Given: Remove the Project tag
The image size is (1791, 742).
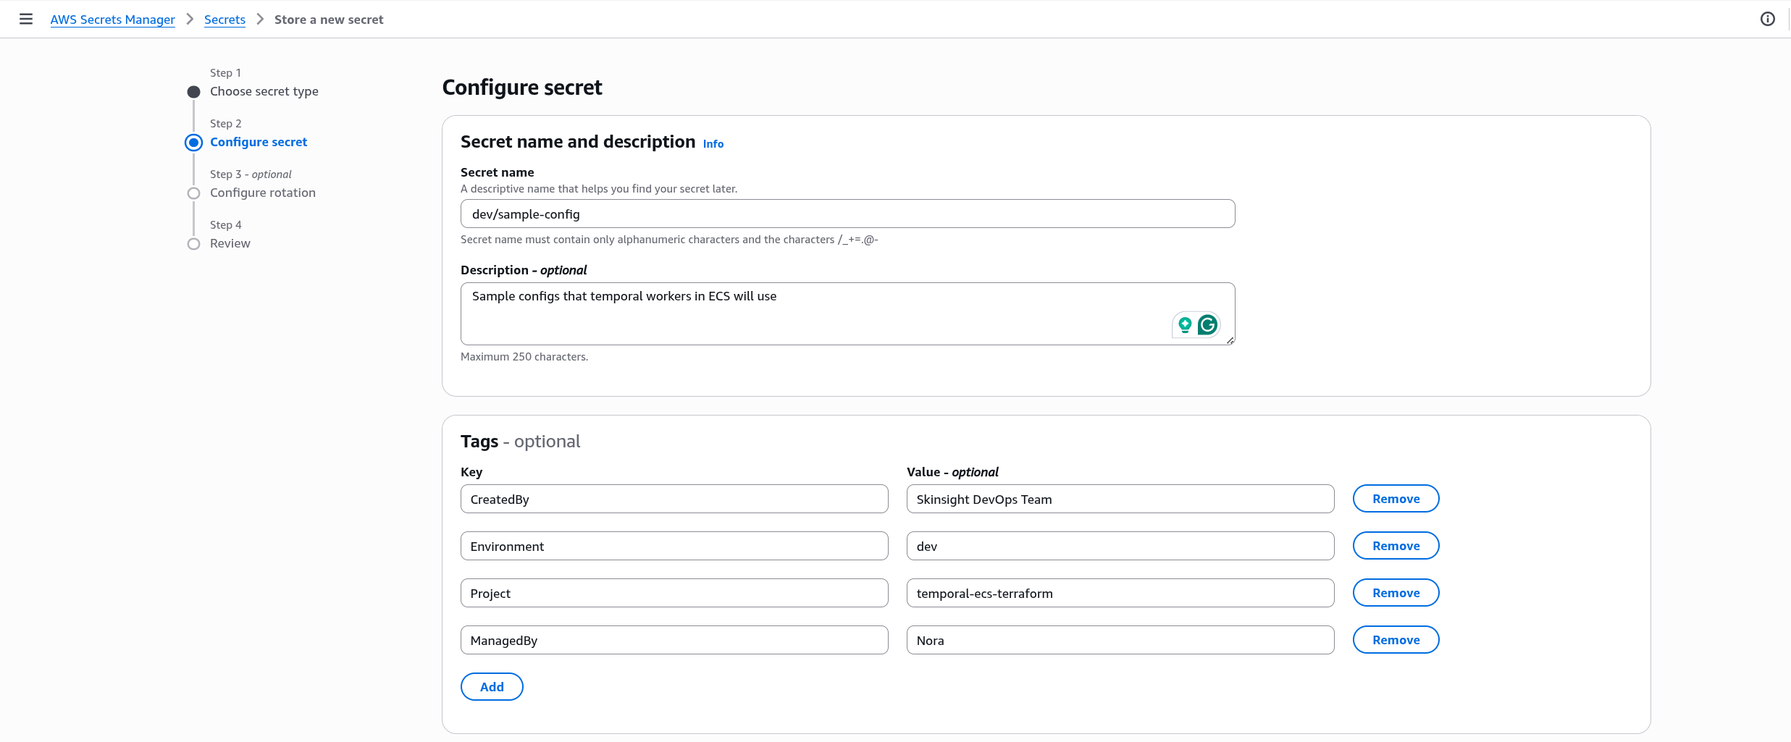Looking at the screenshot, I should 1395,592.
